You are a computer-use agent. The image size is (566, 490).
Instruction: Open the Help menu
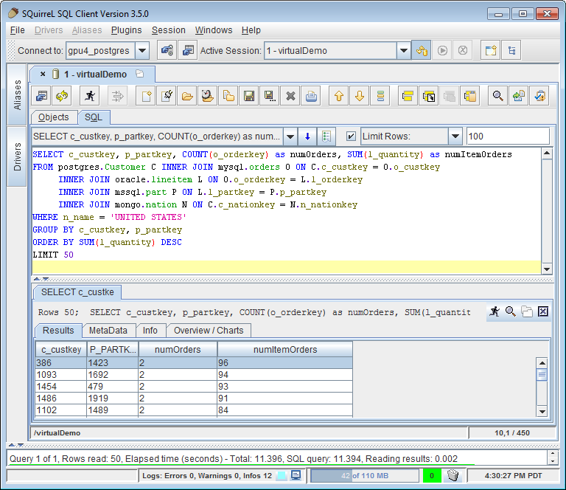pos(251,30)
